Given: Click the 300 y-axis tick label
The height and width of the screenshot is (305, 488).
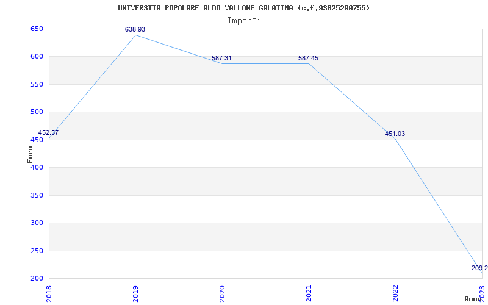Looking at the screenshot, I should [37, 223].
